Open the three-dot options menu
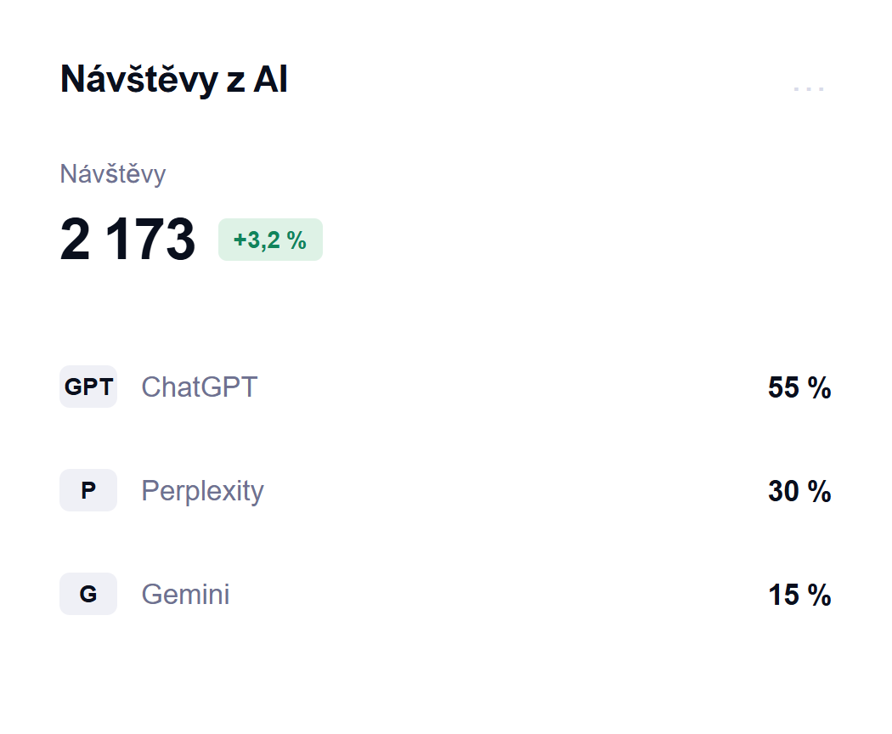This screenshot has height=734, width=892. 809,88
